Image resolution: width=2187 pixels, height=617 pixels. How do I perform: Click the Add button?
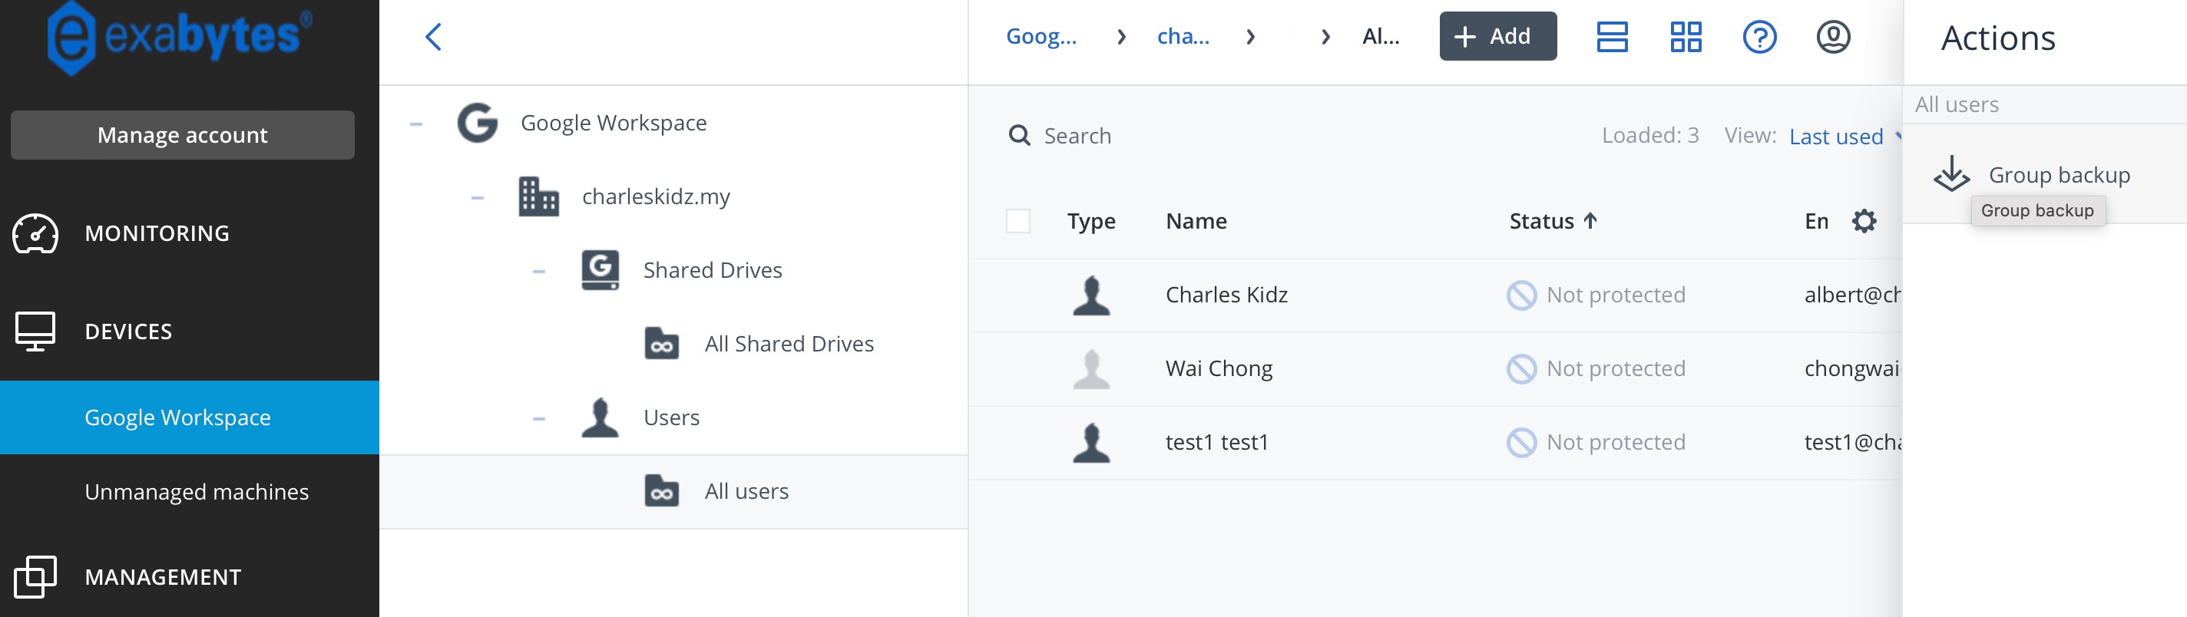(1497, 37)
